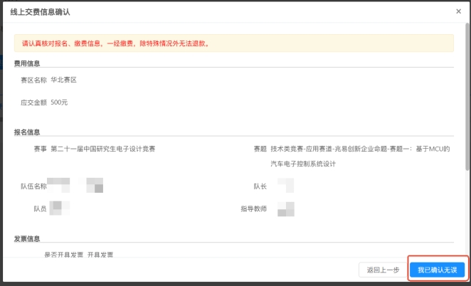The width and height of the screenshot is (471, 286).
Task: Click the 线上交费信息确认 dialog title
Action: point(40,12)
